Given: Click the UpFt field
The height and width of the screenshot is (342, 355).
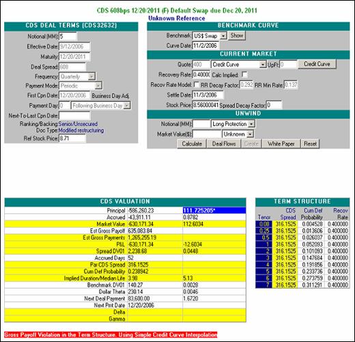Looking at the screenshot, I should pyautogui.click(x=288, y=64).
